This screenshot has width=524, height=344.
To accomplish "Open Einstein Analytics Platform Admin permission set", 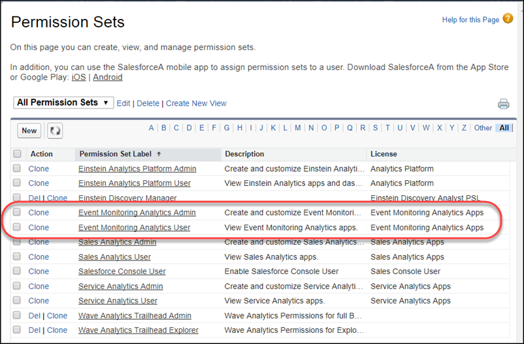I will coord(137,168).
